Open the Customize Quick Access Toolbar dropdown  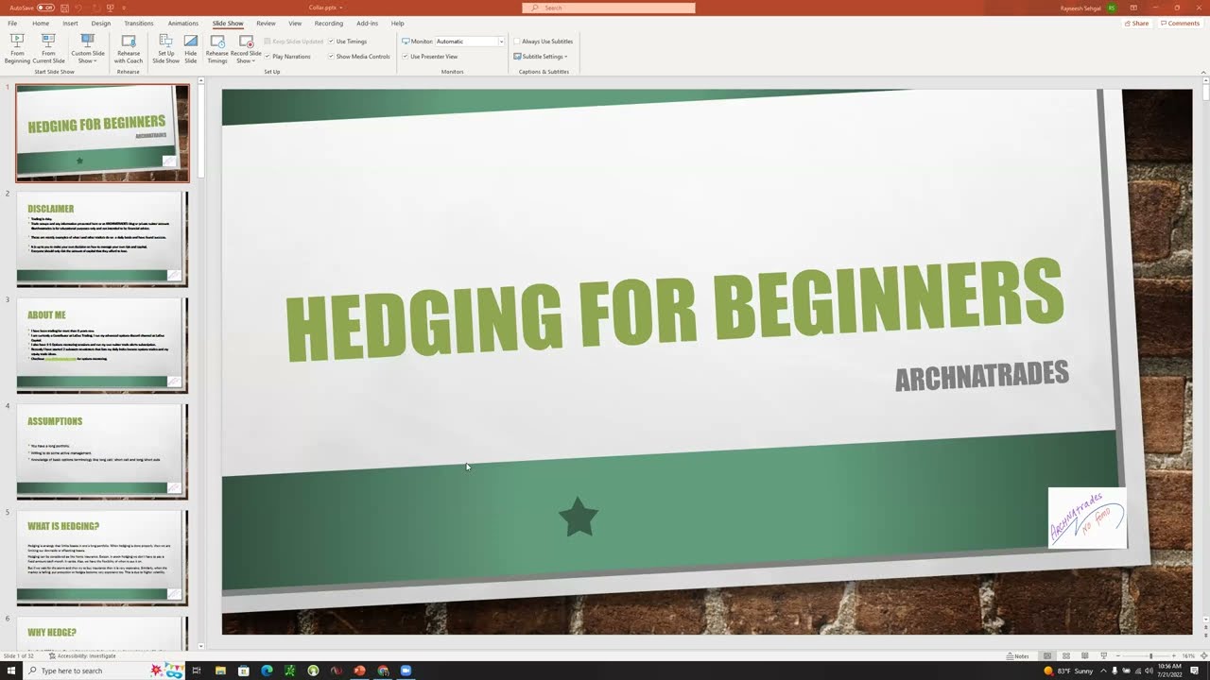pos(122,8)
